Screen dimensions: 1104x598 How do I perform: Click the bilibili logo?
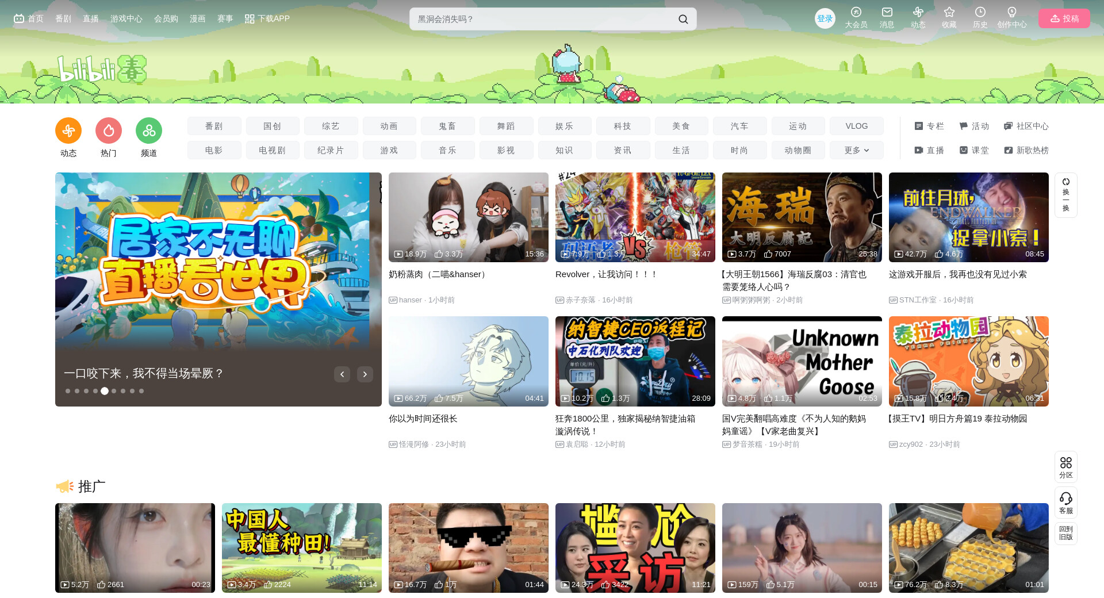tap(102, 70)
